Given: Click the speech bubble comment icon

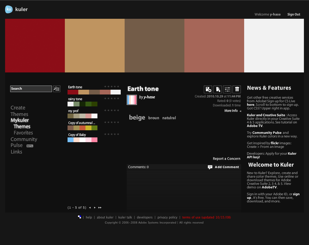Looking at the screenshot, I should tap(210, 167).
